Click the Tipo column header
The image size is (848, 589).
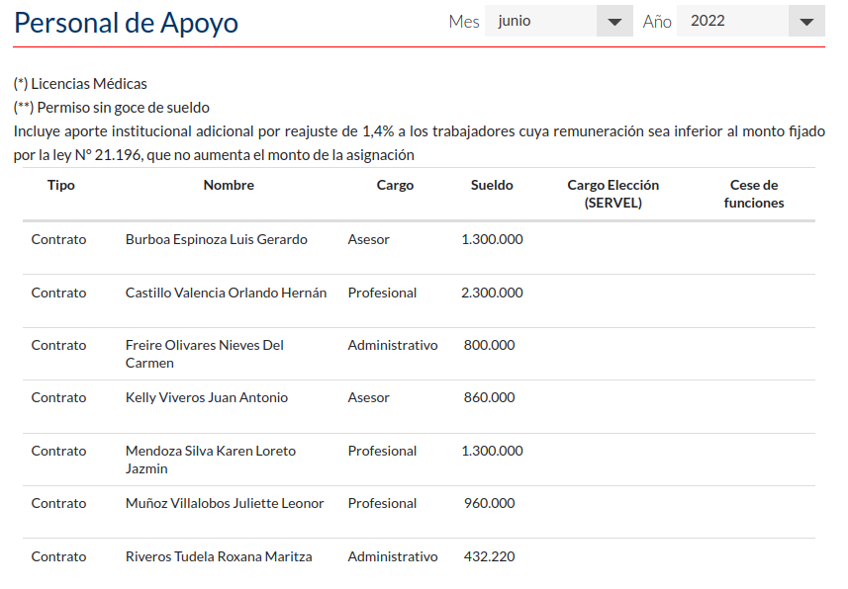[60, 185]
